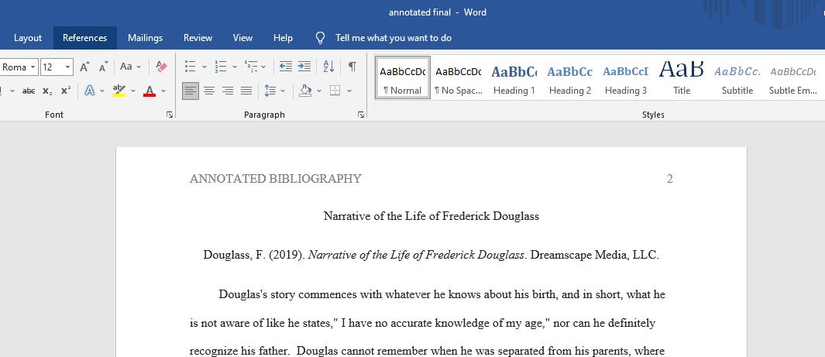Expand shading color dropdown arrow

(x=319, y=91)
